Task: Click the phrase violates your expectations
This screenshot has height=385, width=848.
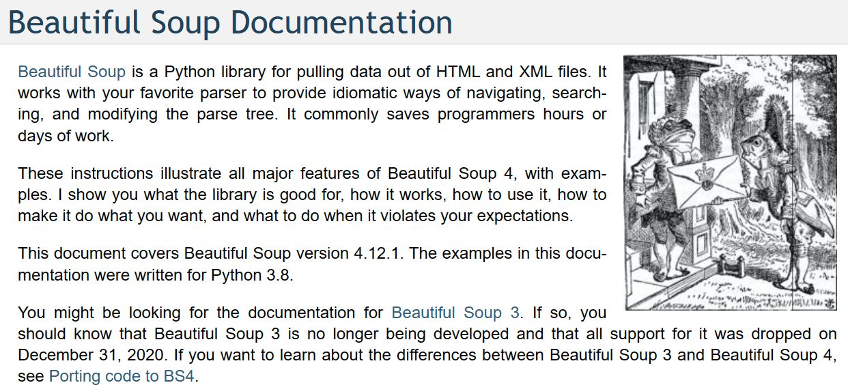Action: click(x=473, y=216)
